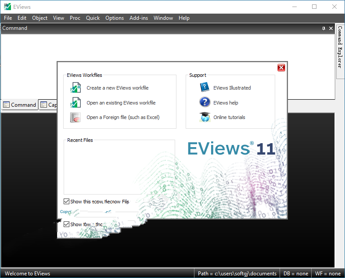Click the Command tab icon
Image resolution: width=345 pixels, height=278 pixels.
(x=7, y=105)
